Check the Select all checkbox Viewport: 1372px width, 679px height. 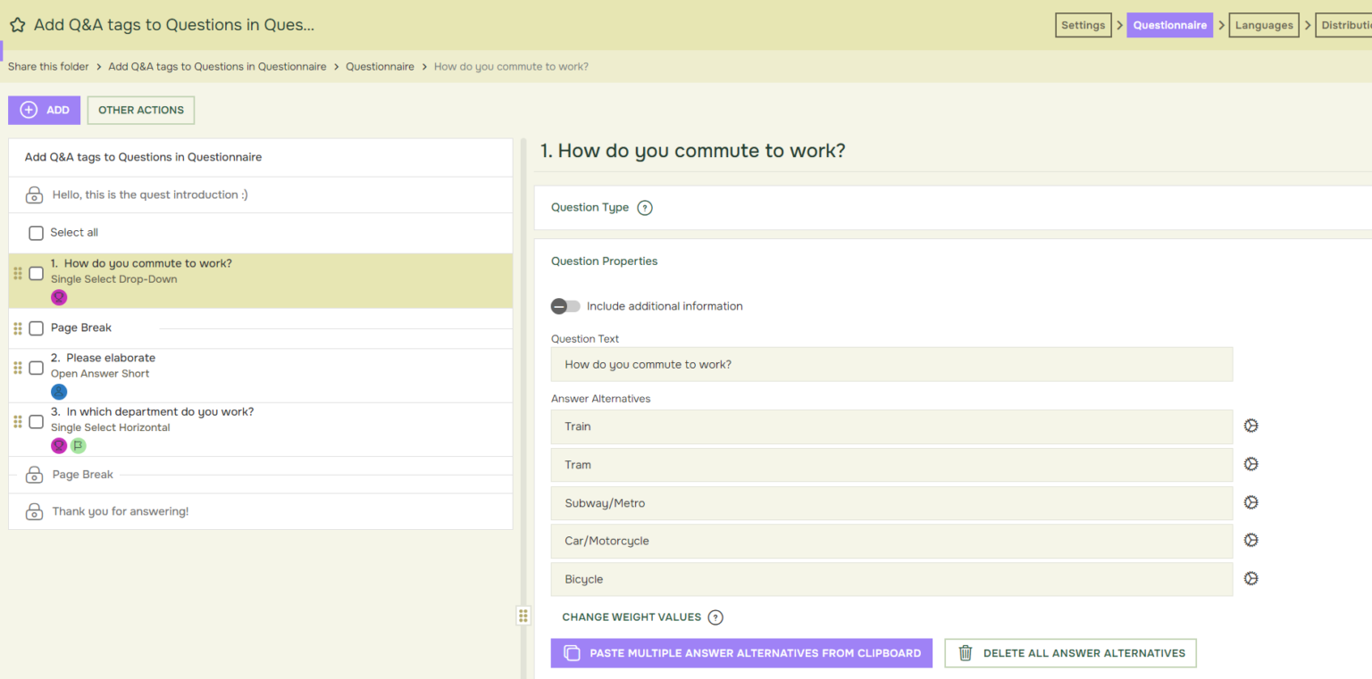pyautogui.click(x=36, y=233)
